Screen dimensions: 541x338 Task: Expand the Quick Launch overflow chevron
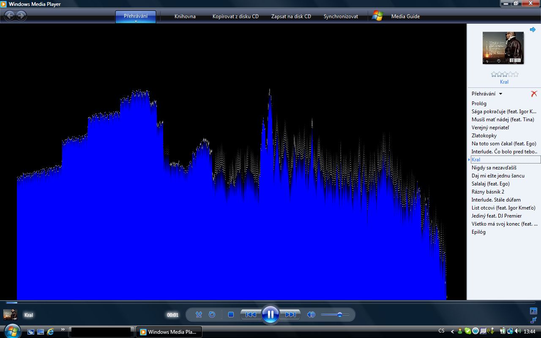click(63, 330)
